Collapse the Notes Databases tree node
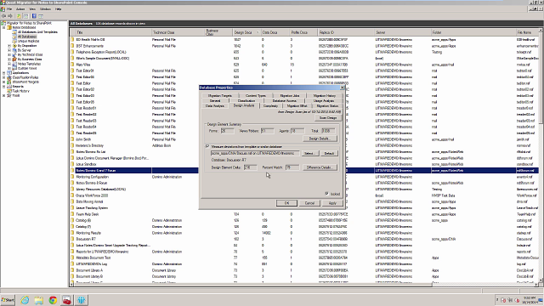 click(x=4, y=27)
